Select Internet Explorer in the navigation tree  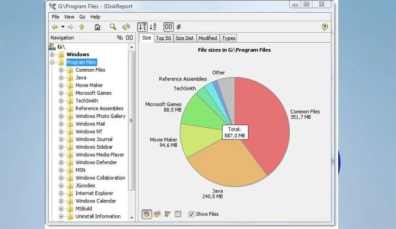(x=94, y=193)
